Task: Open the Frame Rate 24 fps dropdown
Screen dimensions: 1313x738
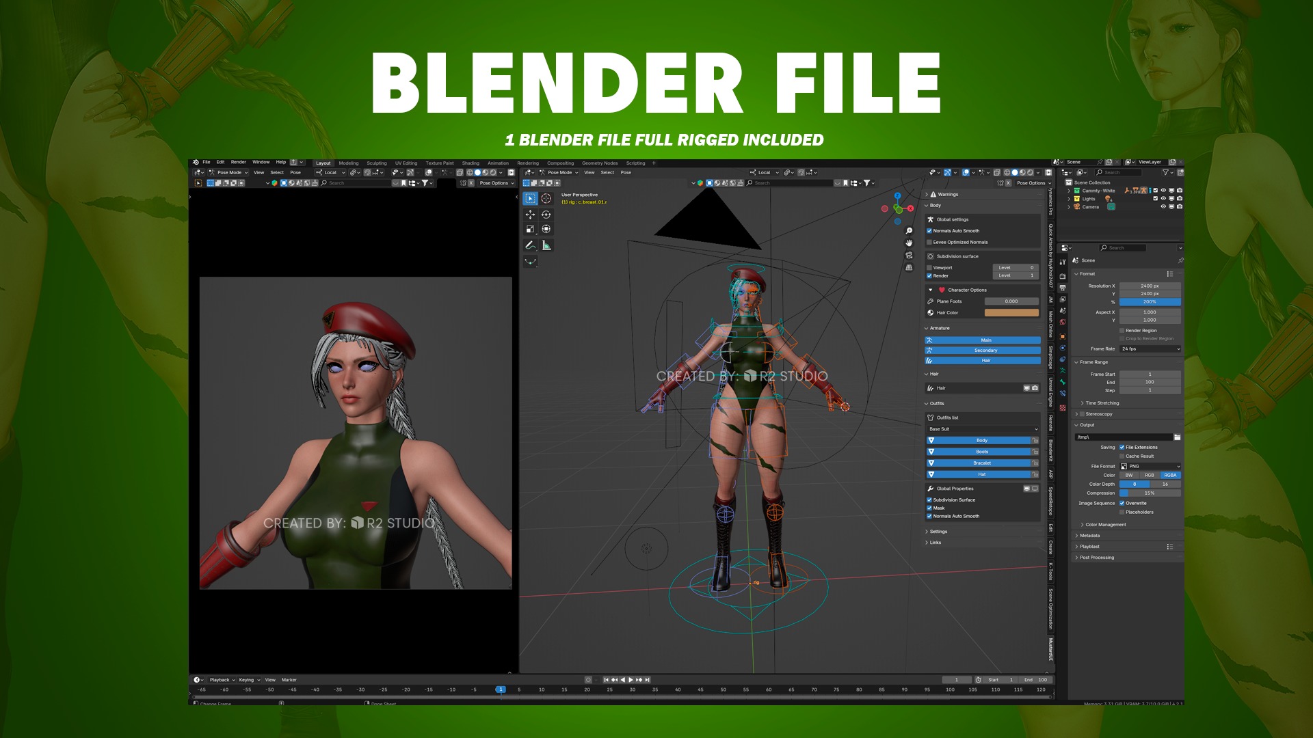Action: coord(1150,348)
